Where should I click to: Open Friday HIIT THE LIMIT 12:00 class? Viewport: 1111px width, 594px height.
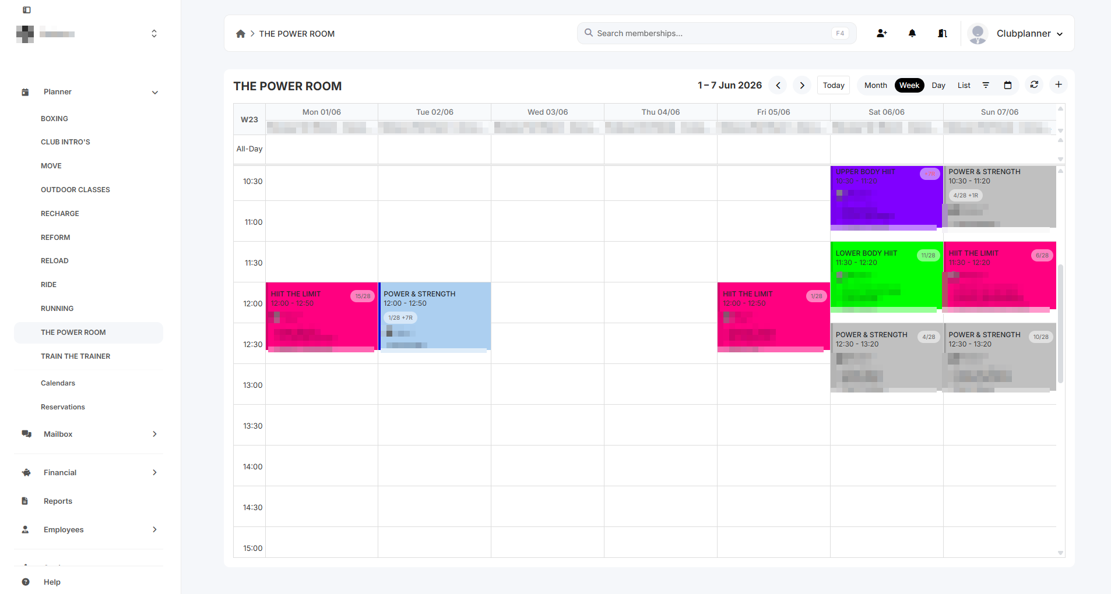[774, 317]
